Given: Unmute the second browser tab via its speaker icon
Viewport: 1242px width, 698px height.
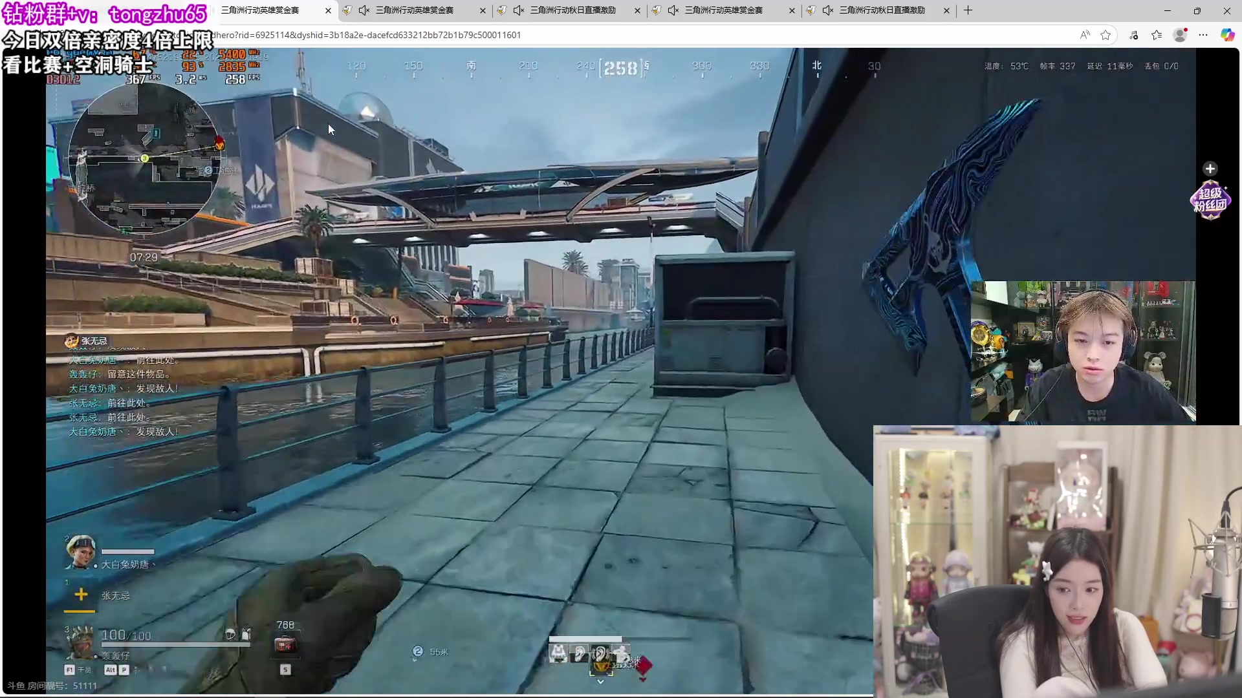Looking at the screenshot, I should (x=364, y=10).
